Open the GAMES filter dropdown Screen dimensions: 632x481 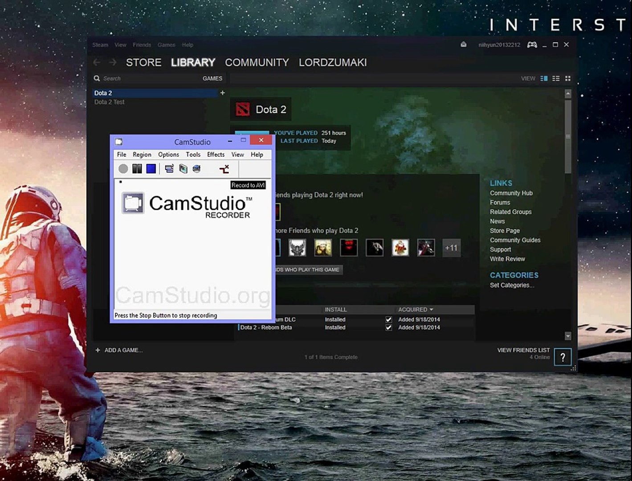(212, 78)
